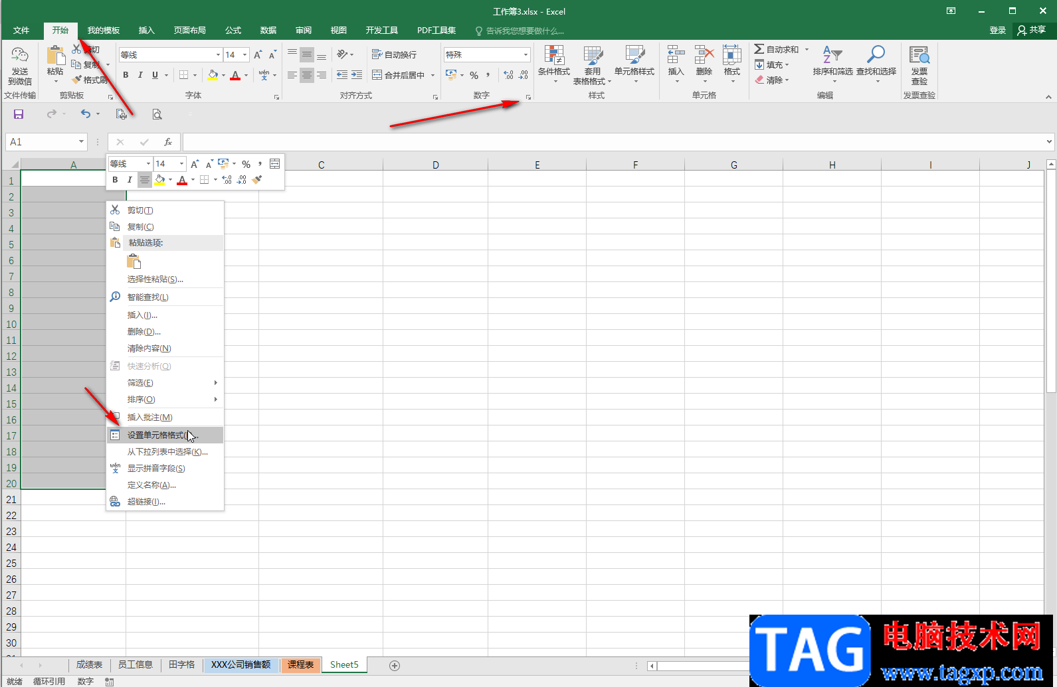Toggle Bold in the mini toolbar
Viewport: 1057px width, 687px height.
[x=115, y=180]
